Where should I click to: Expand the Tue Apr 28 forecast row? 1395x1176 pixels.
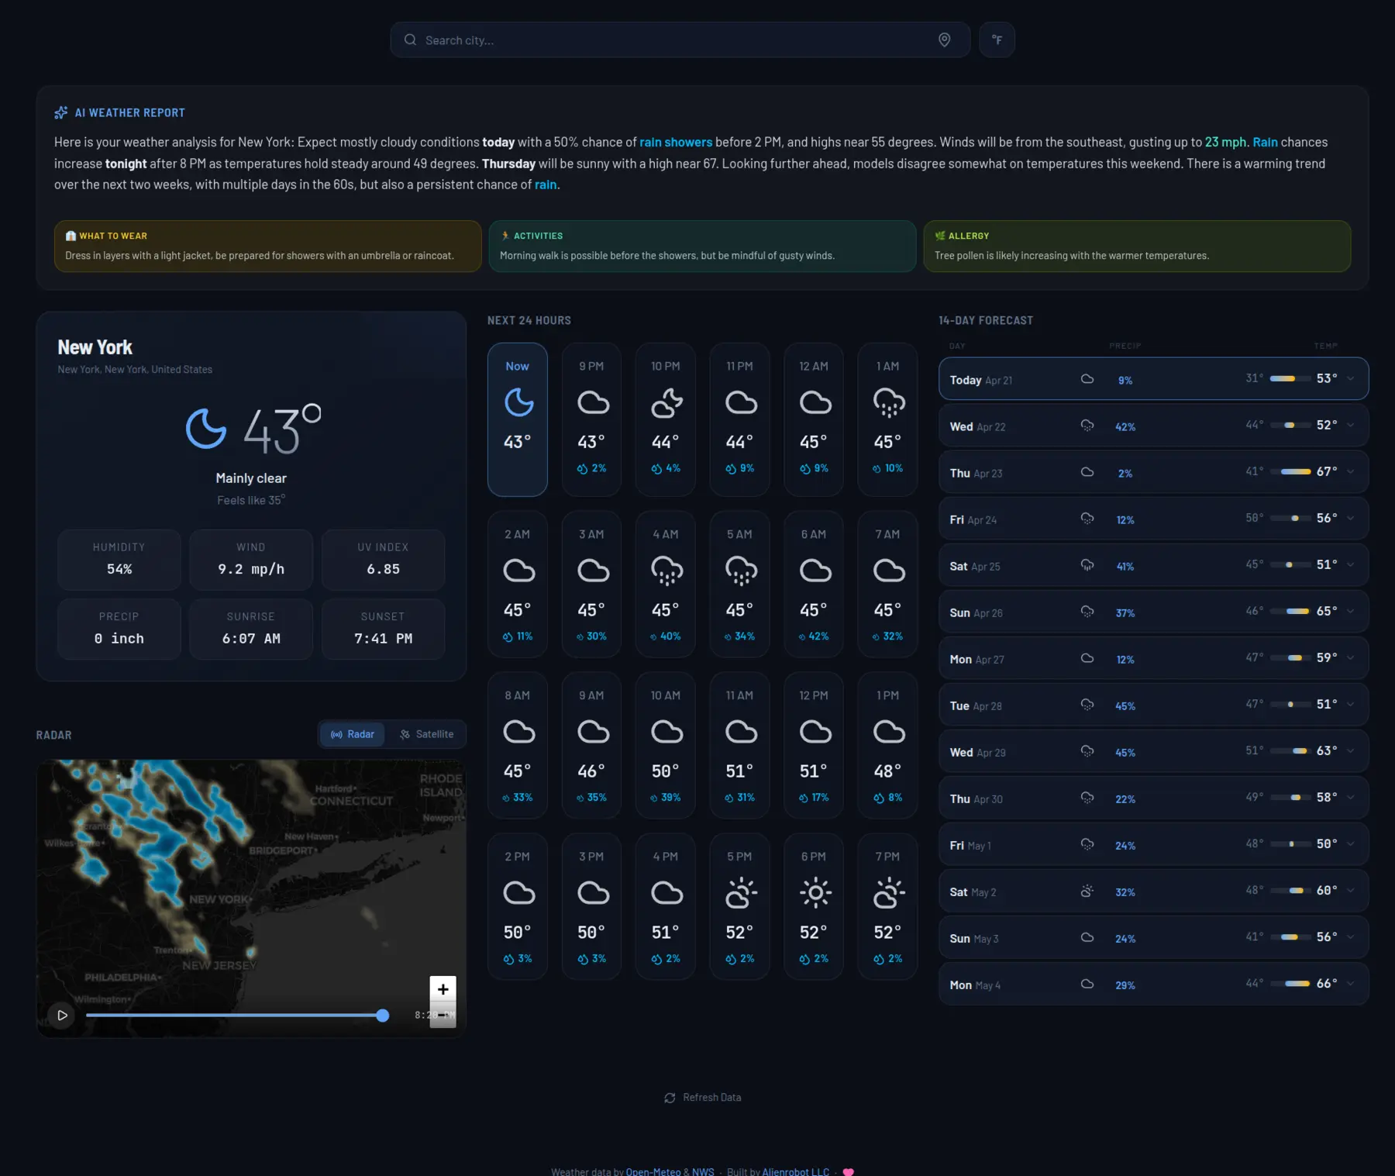click(x=1153, y=705)
